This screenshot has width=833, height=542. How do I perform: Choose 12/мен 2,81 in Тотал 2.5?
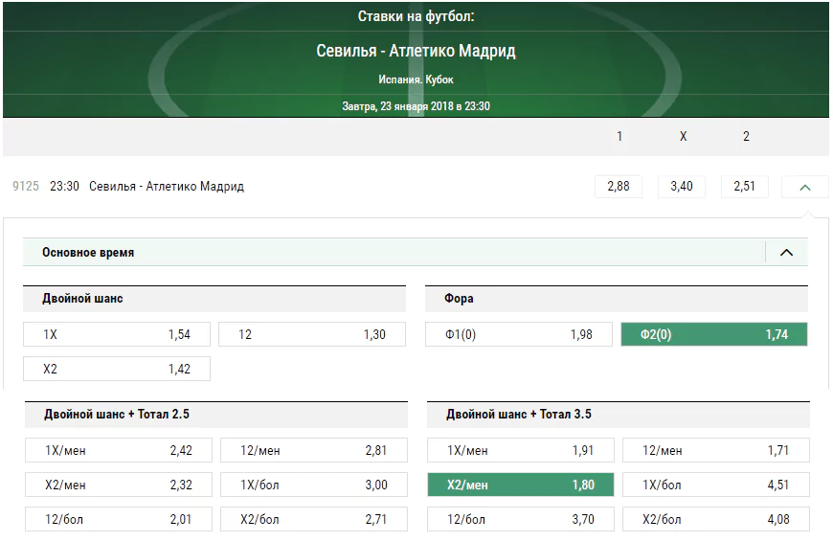pos(313,450)
